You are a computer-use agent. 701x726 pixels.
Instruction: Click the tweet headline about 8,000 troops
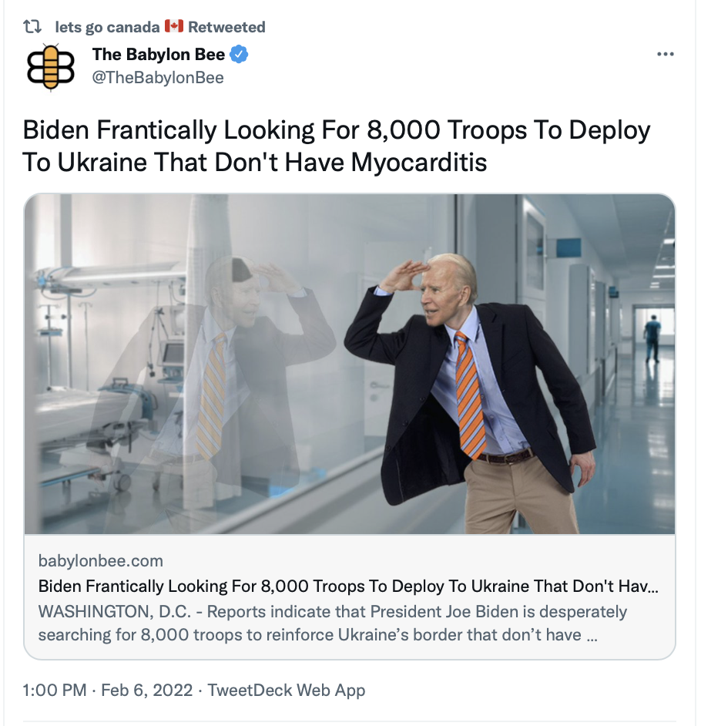pyautogui.click(x=337, y=146)
